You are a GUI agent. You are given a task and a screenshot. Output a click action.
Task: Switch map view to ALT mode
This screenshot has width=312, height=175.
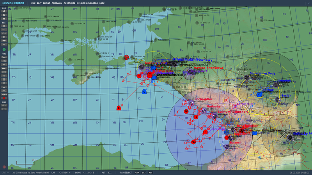151,172
